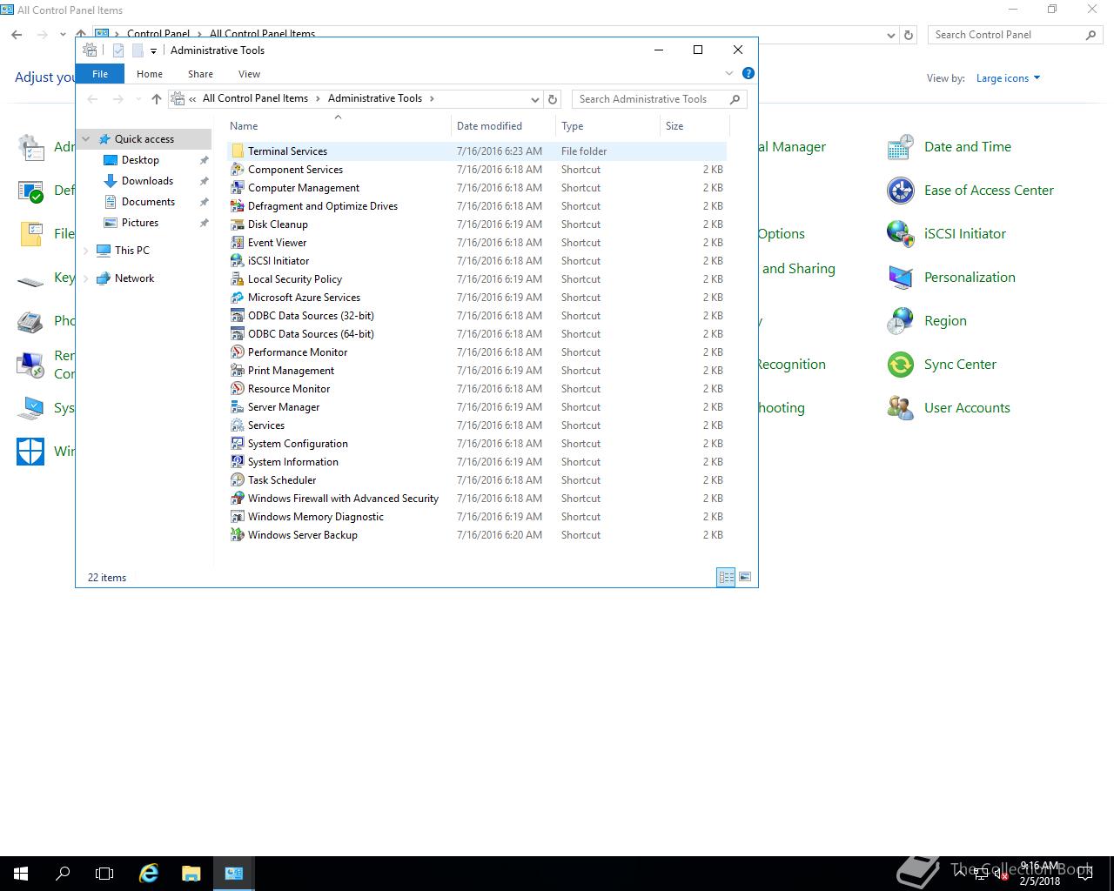The image size is (1114, 891).
Task: Expand the ribbon with the chevron arrow
Action: (729, 73)
